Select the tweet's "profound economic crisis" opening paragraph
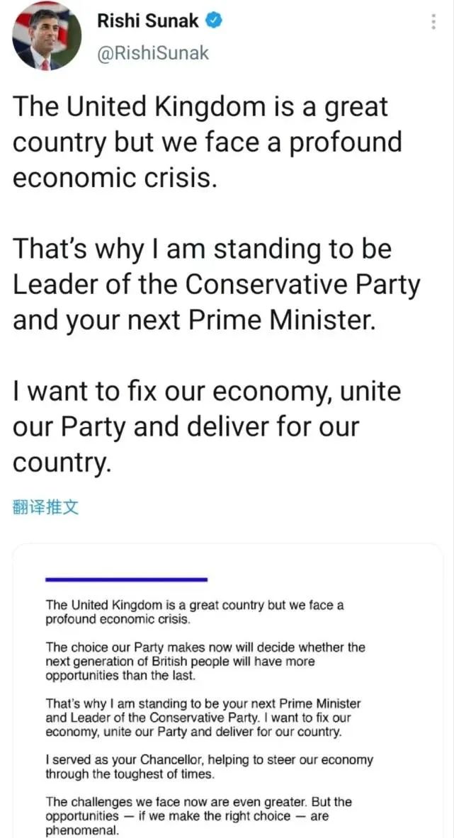Screen dimensions: 454x838 click(x=207, y=142)
